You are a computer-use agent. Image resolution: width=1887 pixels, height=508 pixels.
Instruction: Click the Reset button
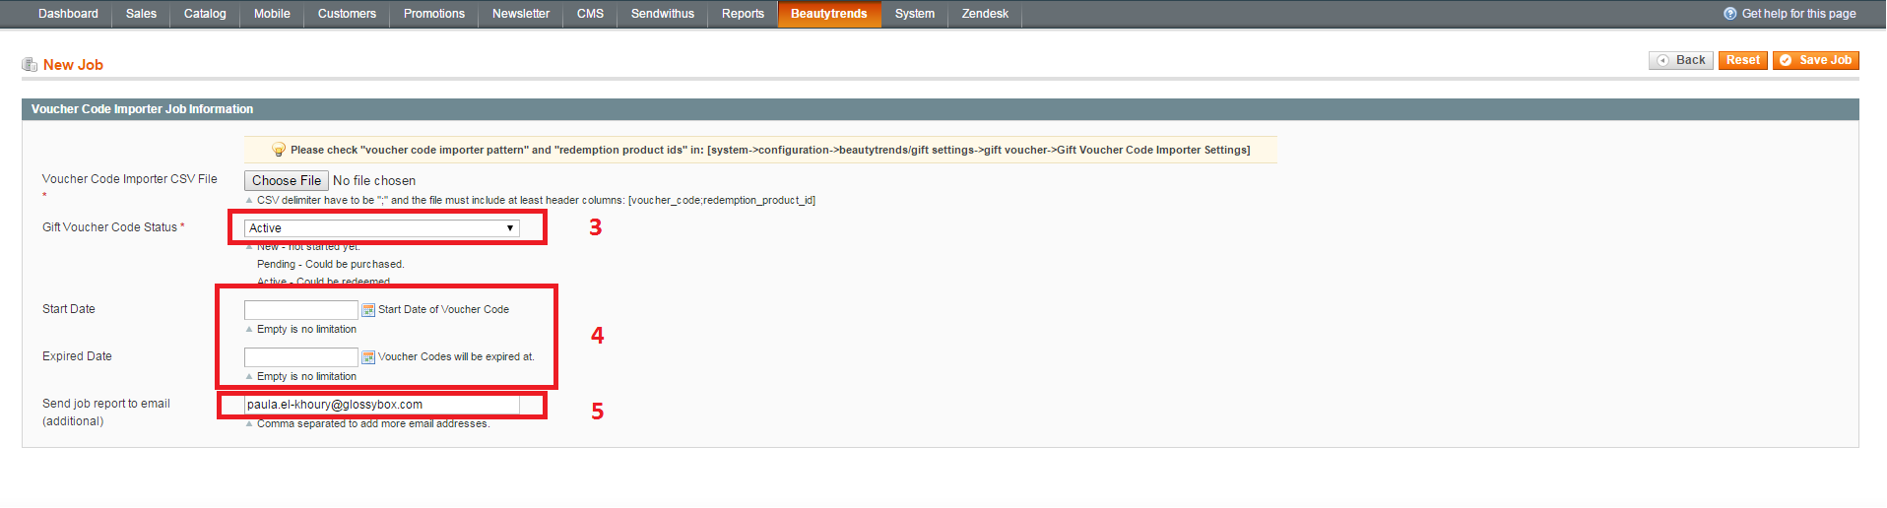(x=1743, y=60)
